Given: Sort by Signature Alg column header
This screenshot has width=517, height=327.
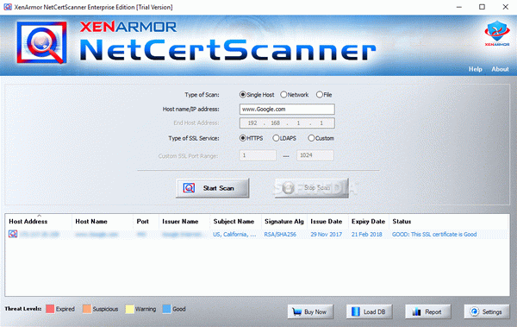Looking at the screenshot, I should (x=284, y=222).
